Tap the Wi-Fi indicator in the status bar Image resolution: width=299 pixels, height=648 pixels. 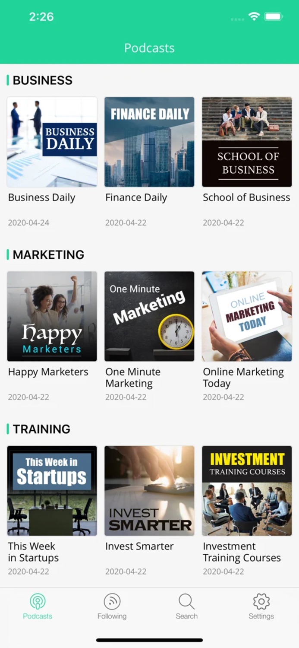(254, 16)
